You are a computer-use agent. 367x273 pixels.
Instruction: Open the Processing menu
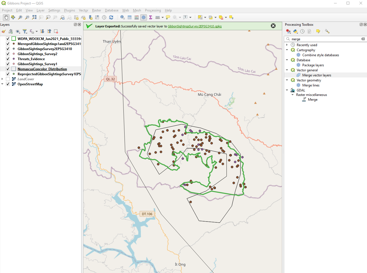153,10
